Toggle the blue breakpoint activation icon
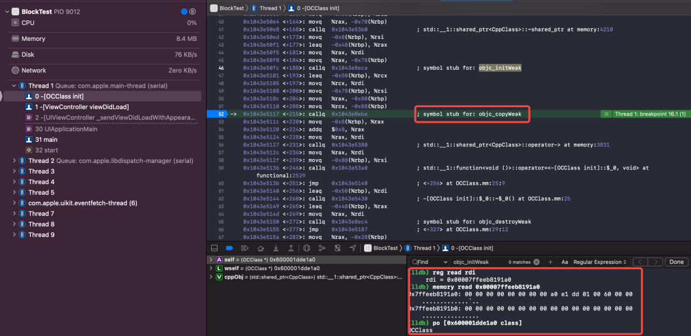The width and height of the screenshot is (691, 336). point(229,248)
